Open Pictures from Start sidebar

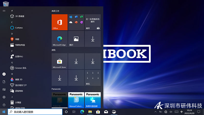tap(4, 89)
